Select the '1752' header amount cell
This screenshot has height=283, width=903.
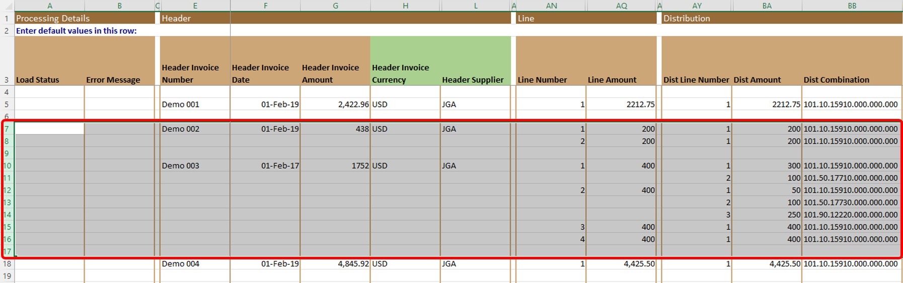pyautogui.click(x=335, y=166)
